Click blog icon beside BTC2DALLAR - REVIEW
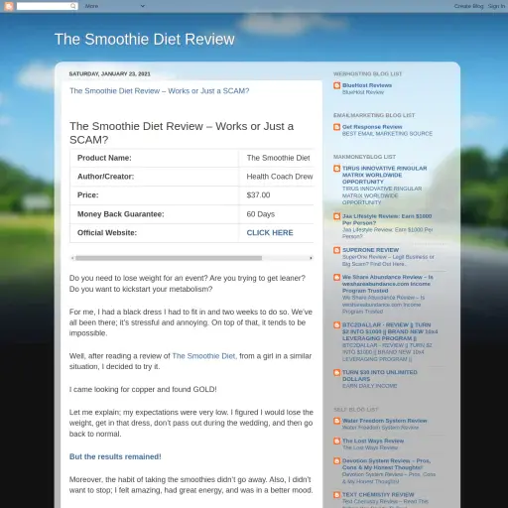The height and width of the screenshot is (508, 508). click(x=337, y=325)
